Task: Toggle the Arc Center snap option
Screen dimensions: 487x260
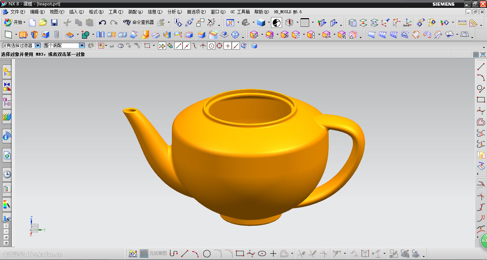Action: click(211, 46)
